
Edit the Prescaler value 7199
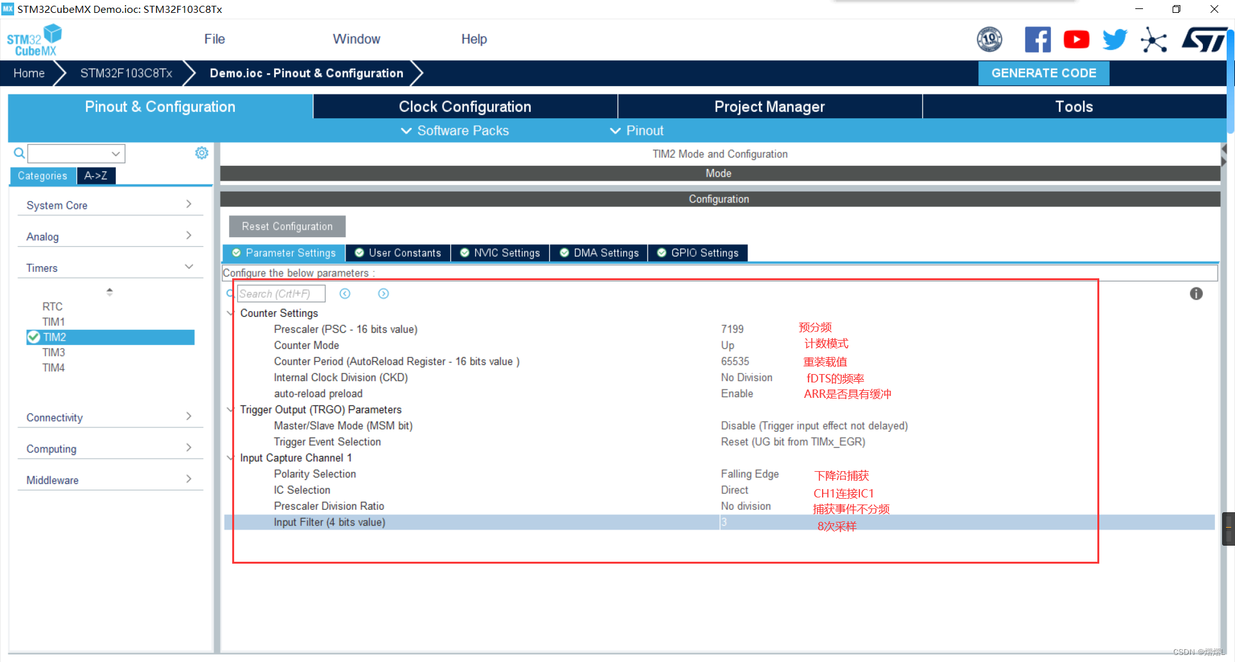[732, 329]
